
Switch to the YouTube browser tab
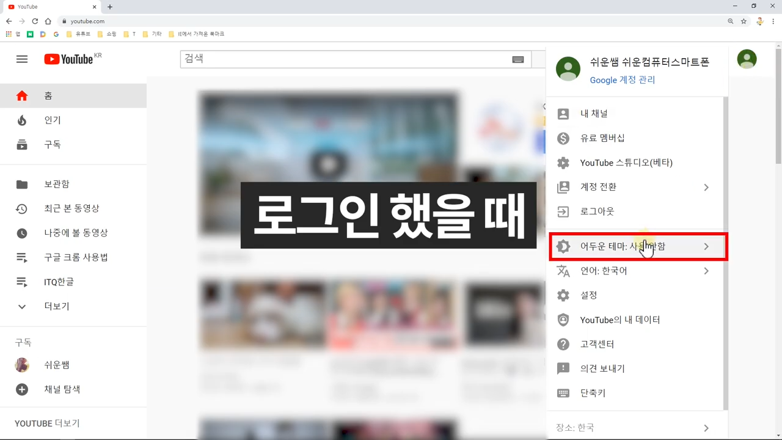pyautogui.click(x=52, y=7)
